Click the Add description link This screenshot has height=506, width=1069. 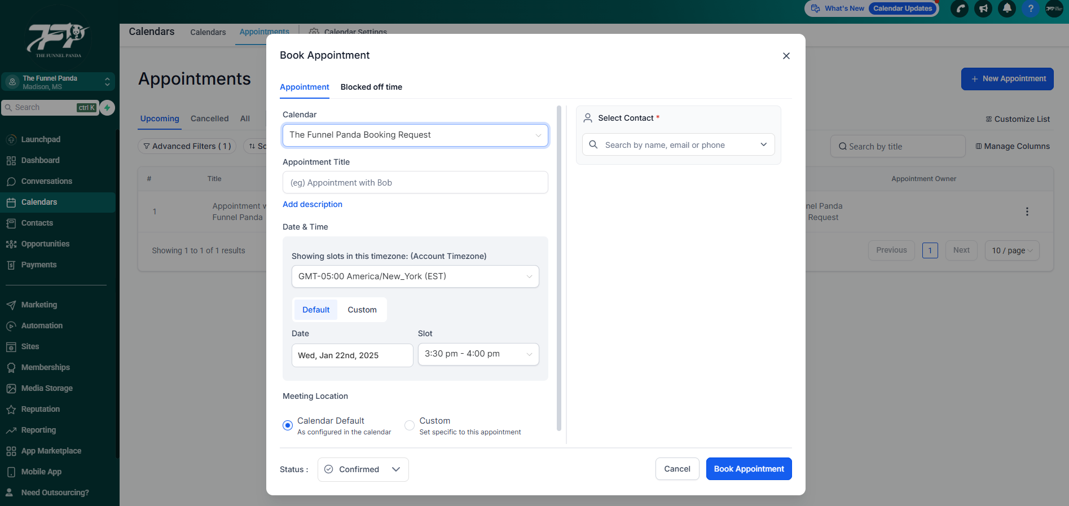313,204
